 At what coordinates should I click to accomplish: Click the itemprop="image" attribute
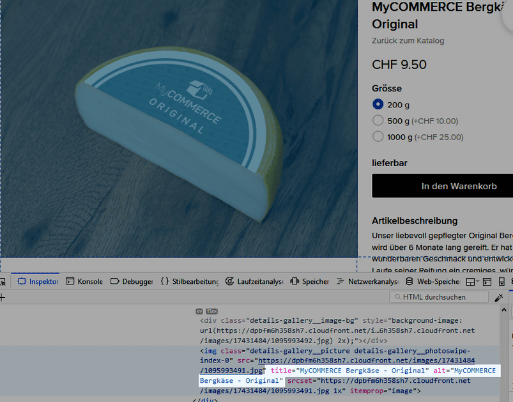(383, 391)
